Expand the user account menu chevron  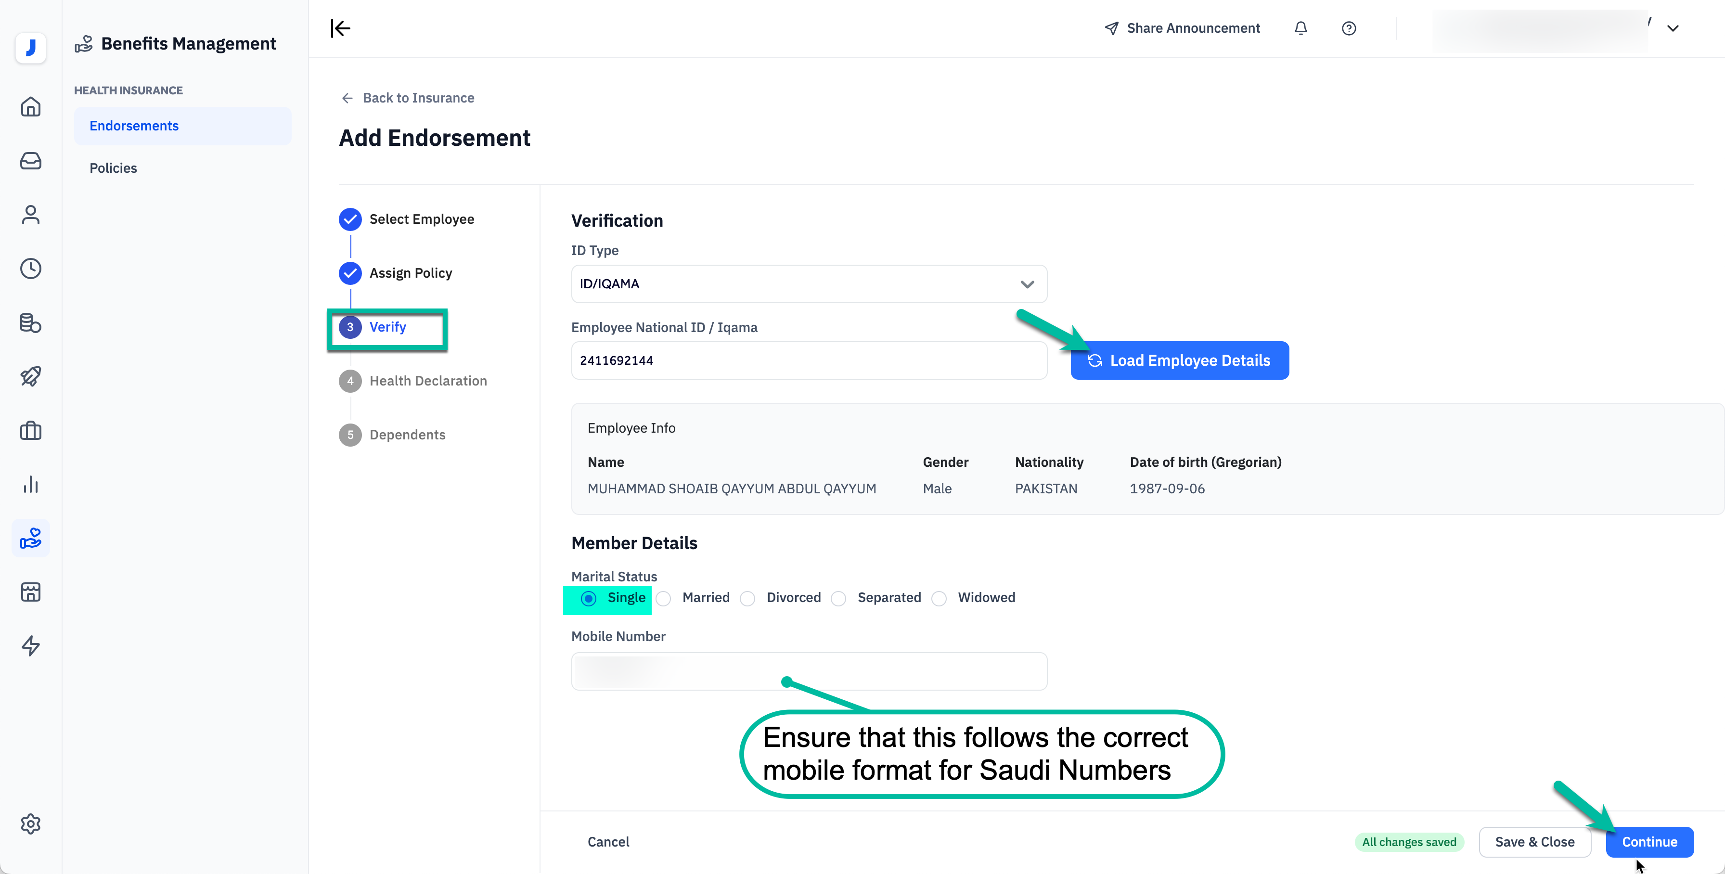tap(1672, 28)
